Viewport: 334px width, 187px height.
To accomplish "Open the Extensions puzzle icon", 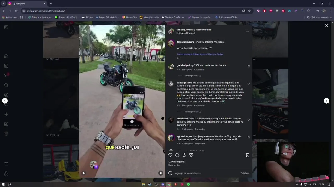I will (308, 11).
